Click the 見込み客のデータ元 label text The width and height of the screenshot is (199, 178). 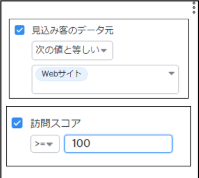[73, 30]
